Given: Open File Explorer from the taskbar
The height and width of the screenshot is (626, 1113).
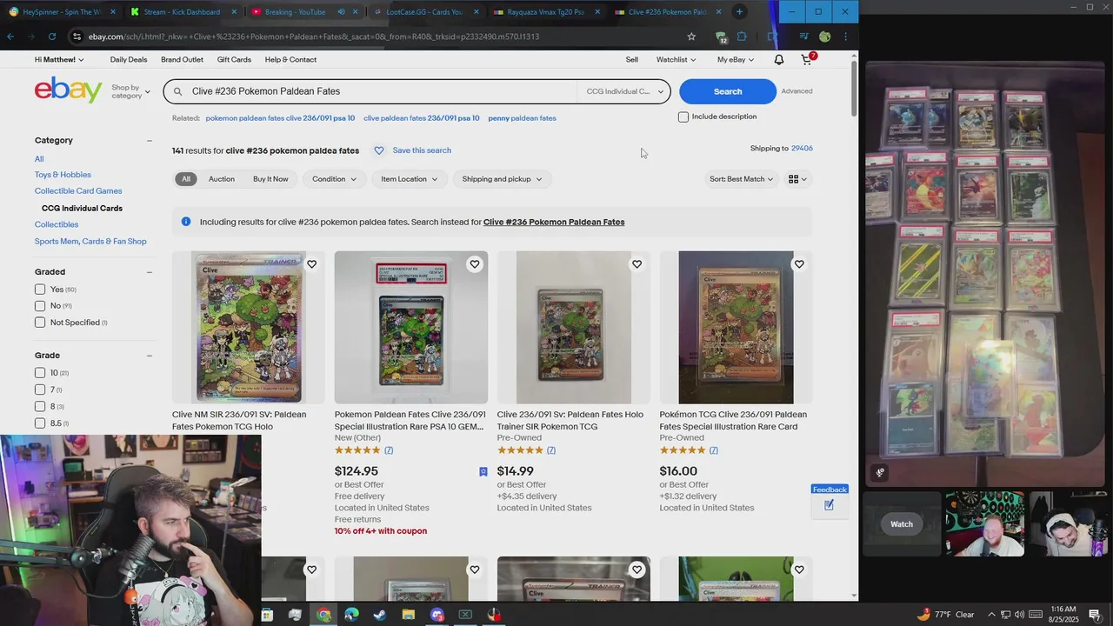Looking at the screenshot, I should point(409,615).
